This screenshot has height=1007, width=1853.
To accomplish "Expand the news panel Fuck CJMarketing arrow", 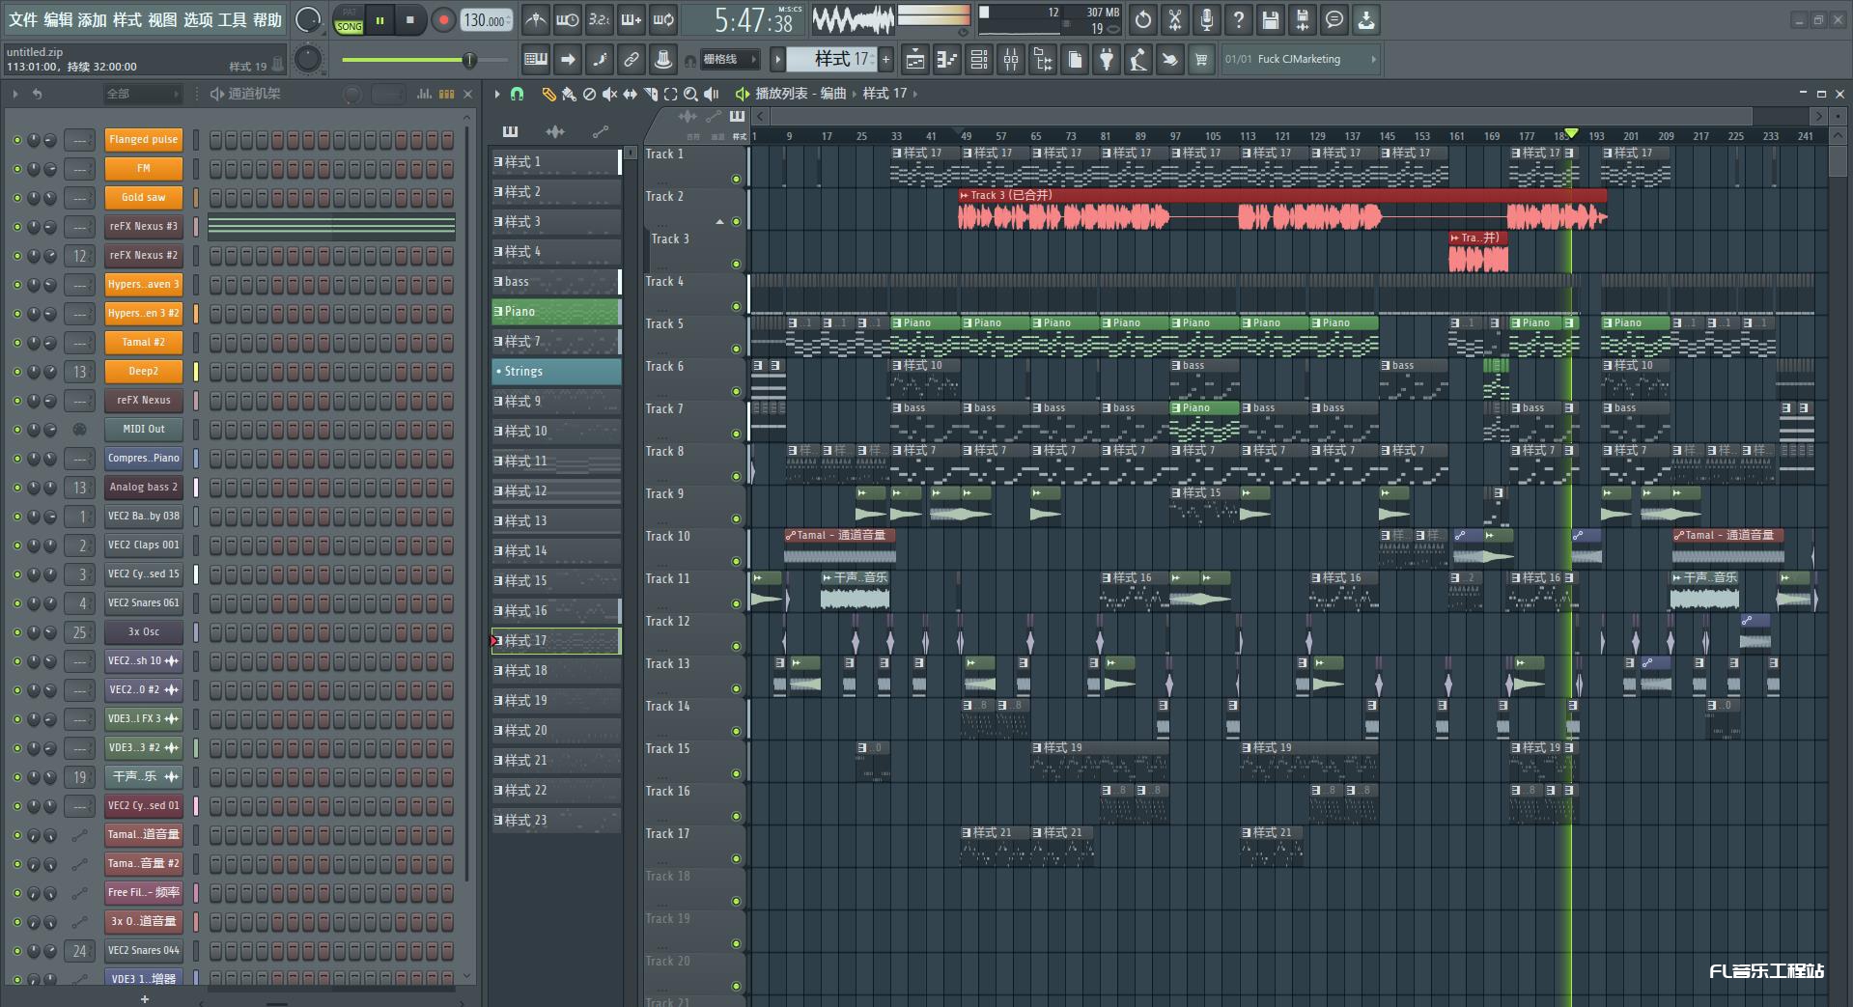I will (x=1373, y=59).
